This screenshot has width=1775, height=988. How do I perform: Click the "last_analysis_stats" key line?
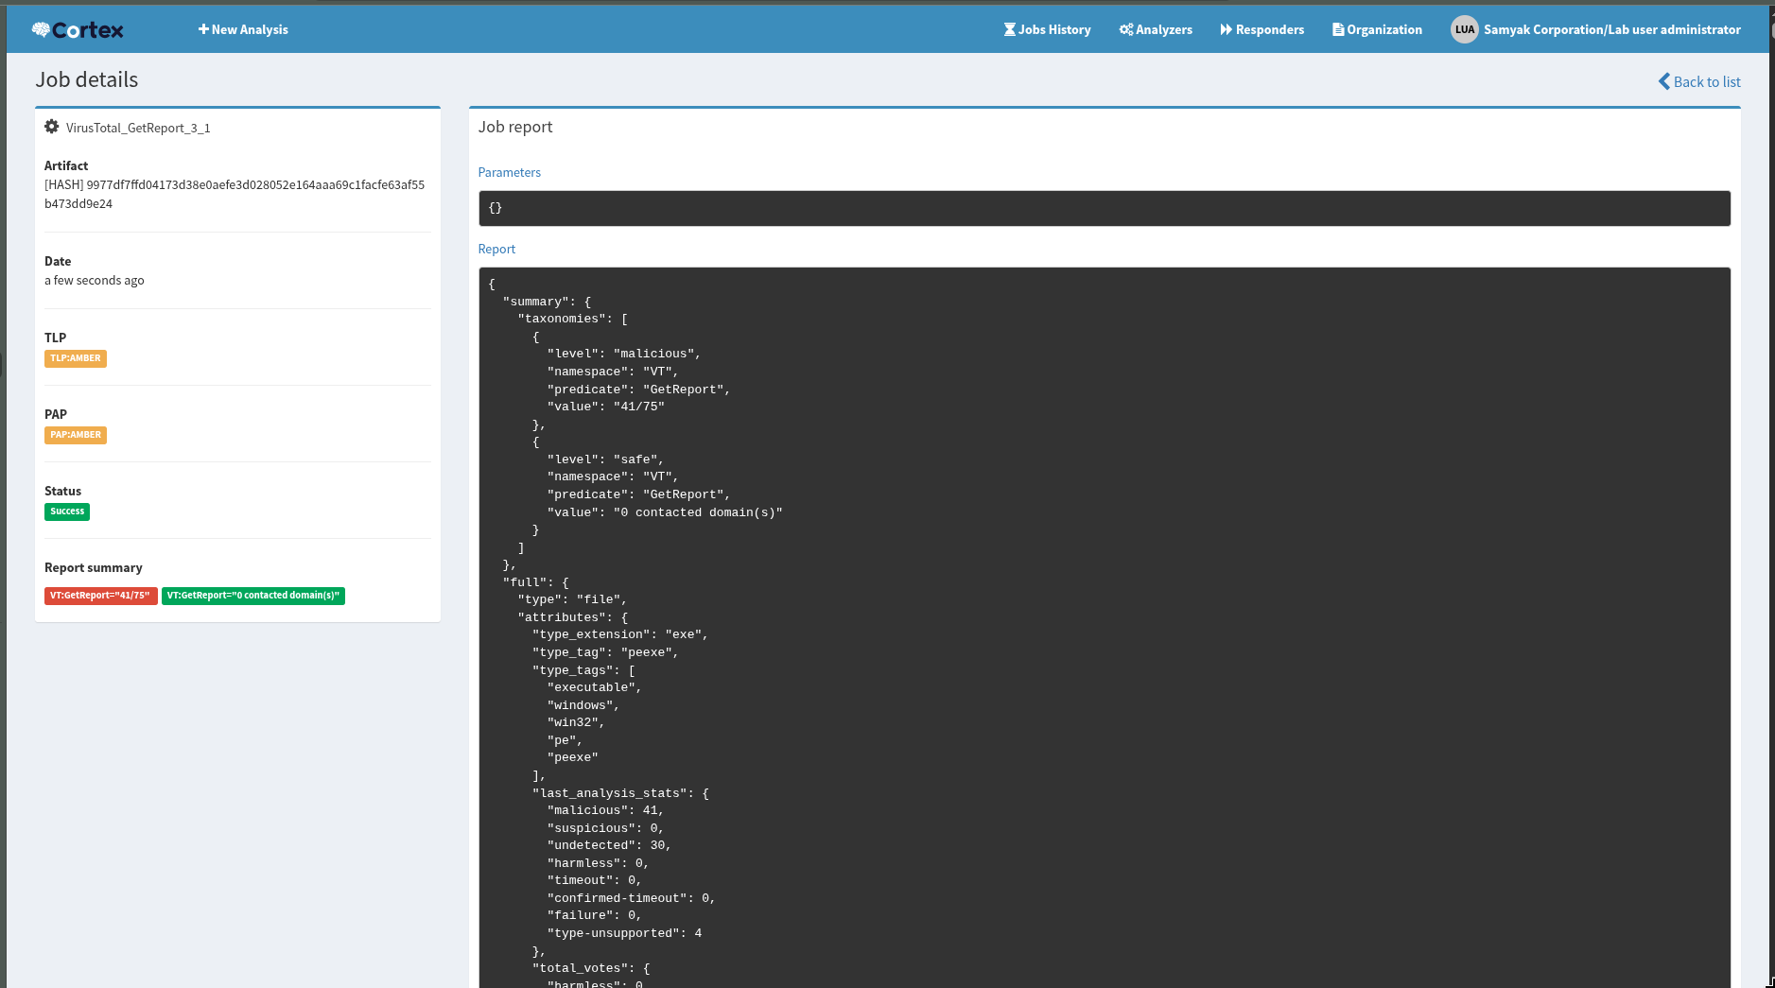click(620, 793)
